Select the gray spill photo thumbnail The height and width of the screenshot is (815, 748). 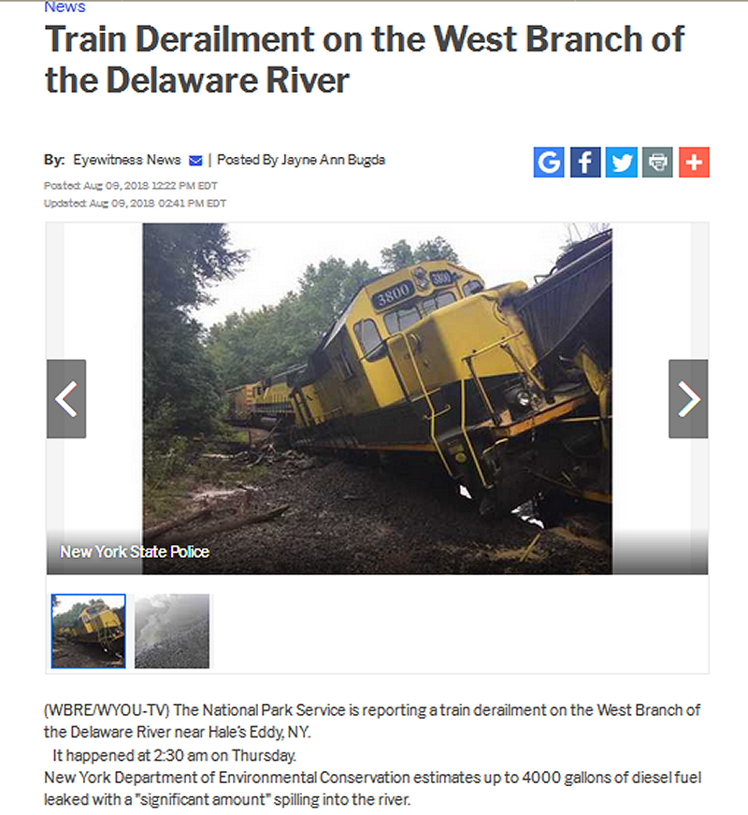pos(172,631)
